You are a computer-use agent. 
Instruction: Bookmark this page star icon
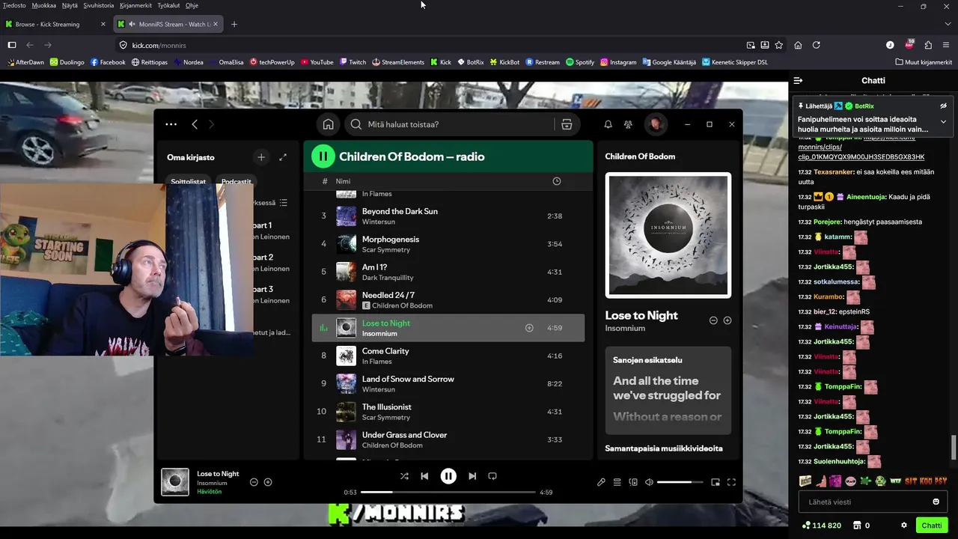coord(779,45)
